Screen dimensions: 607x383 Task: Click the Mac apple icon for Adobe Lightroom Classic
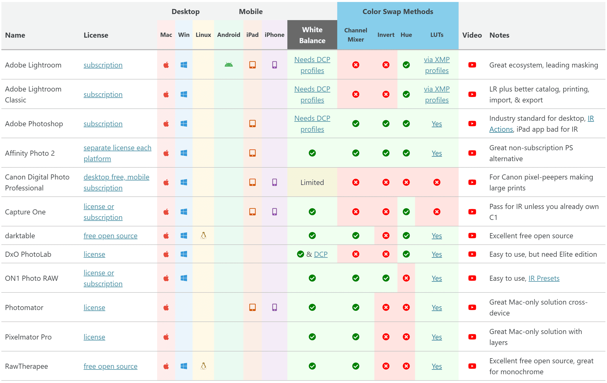166,94
